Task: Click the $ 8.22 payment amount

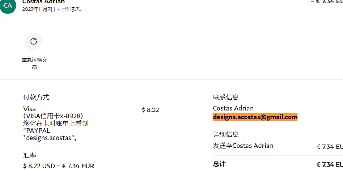Action: (150, 110)
